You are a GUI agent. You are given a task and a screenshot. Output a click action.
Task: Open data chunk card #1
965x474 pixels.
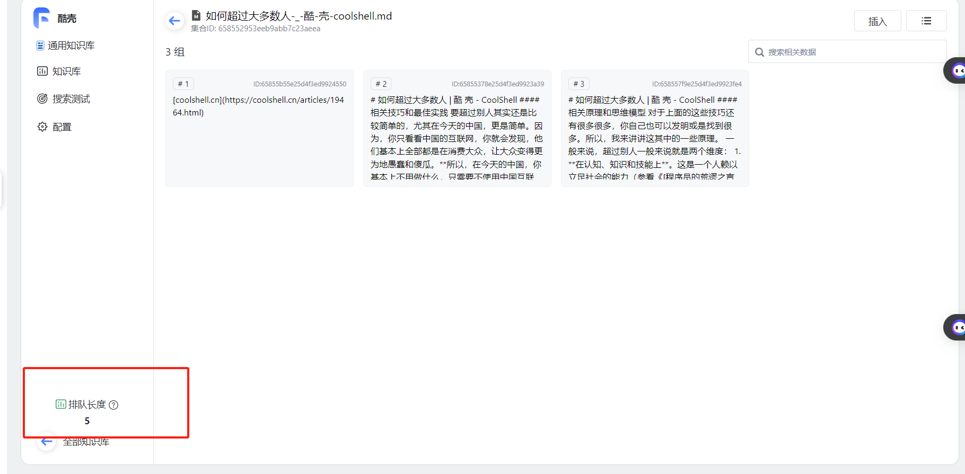tap(259, 129)
